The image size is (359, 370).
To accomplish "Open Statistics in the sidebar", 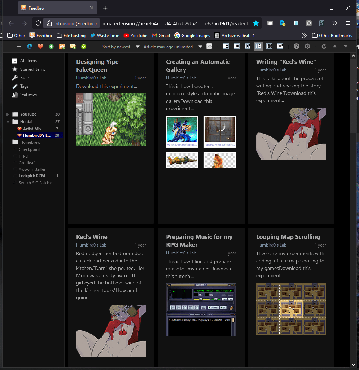I will (28, 95).
